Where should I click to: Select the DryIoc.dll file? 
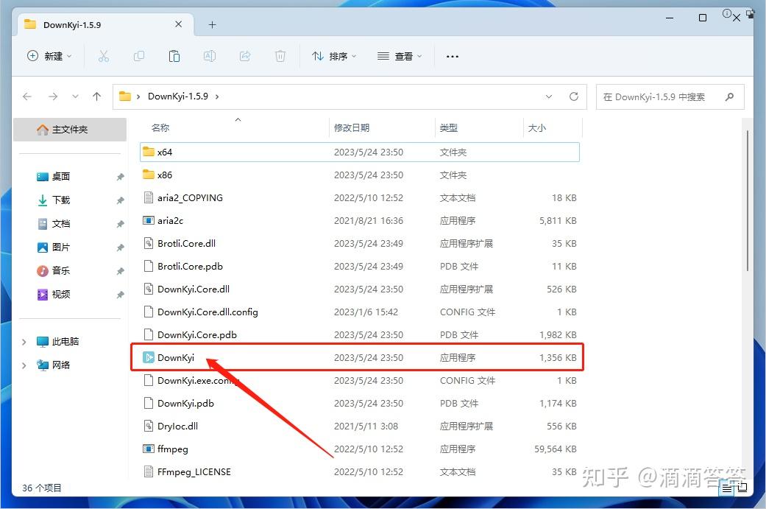point(360,426)
